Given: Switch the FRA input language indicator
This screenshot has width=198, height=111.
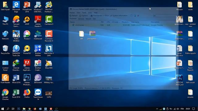Looking at the screenshot, I should [x=182, y=109].
